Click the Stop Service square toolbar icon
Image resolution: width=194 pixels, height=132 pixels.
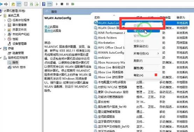click(62, 4)
